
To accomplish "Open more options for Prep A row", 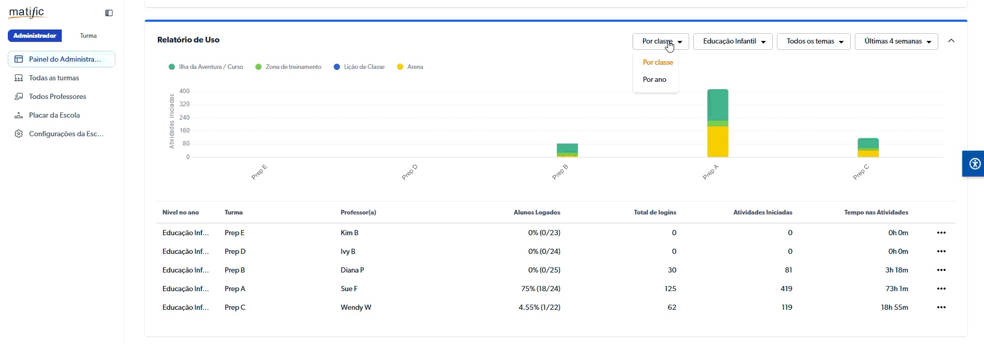I will 941,289.
